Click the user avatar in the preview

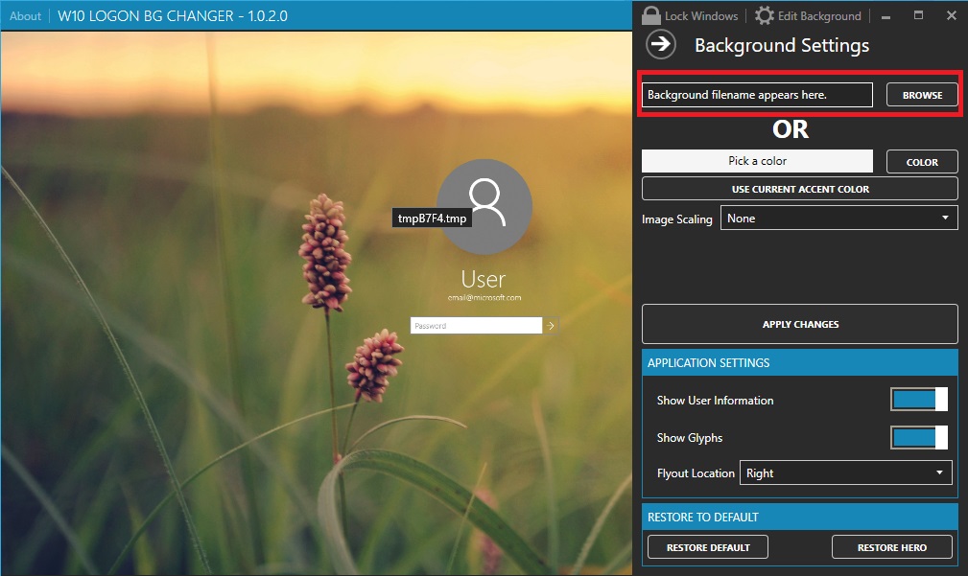[484, 207]
